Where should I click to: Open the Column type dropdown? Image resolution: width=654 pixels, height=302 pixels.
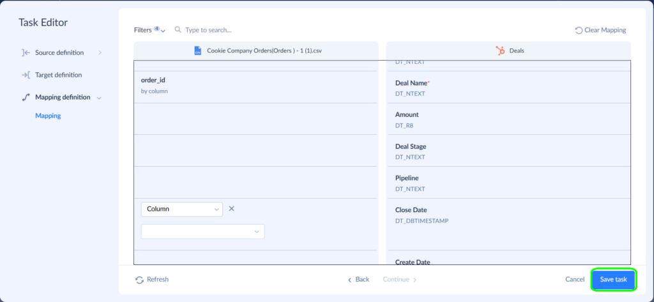tap(182, 209)
